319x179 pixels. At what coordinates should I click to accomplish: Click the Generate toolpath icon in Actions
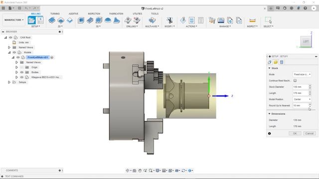pos(183,20)
